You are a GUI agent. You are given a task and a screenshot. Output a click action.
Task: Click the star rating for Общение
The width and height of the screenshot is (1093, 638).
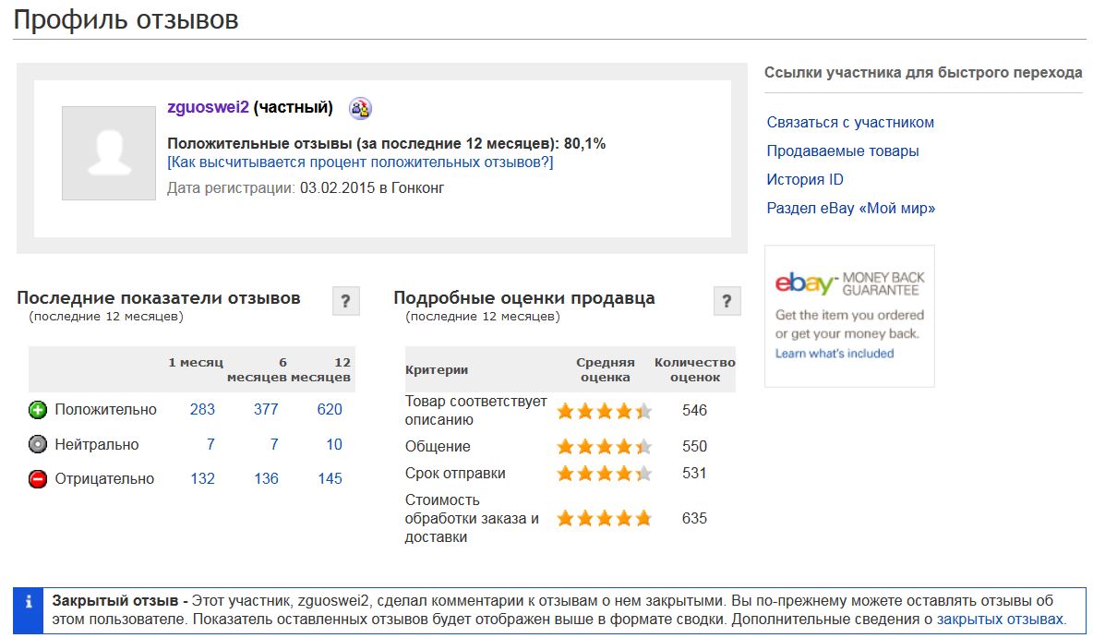pyautogui.click(x=605, y=446)
